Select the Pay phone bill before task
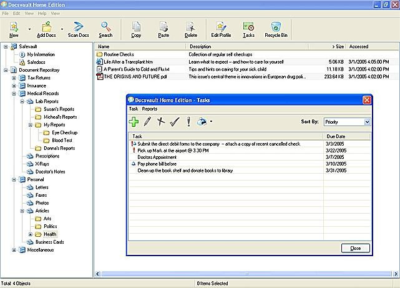Image resolution: width=400 pixels, height=288 pixels. click(157, 164)
